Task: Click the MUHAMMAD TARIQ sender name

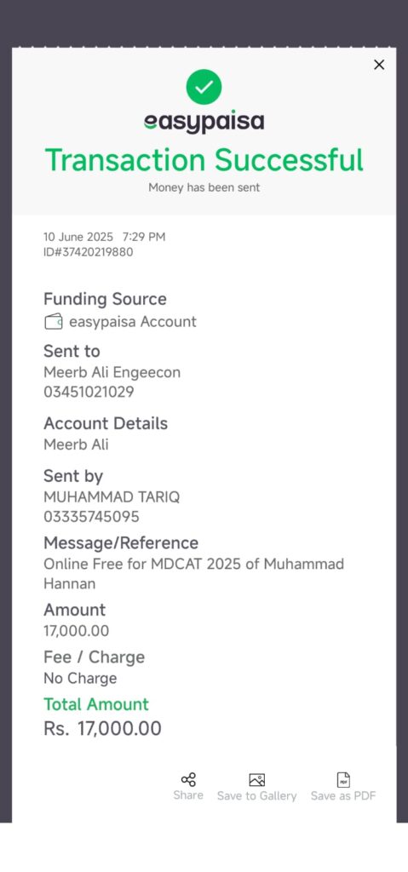Action: [112, 497]
